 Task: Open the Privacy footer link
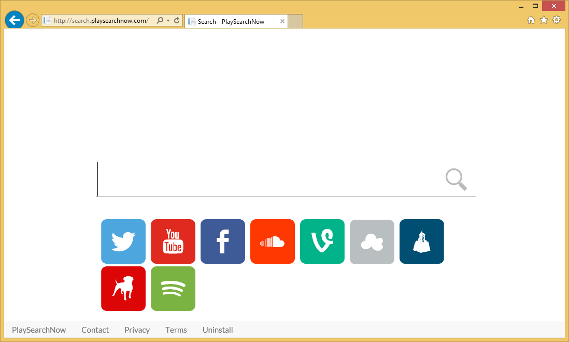tap(137, 330)
